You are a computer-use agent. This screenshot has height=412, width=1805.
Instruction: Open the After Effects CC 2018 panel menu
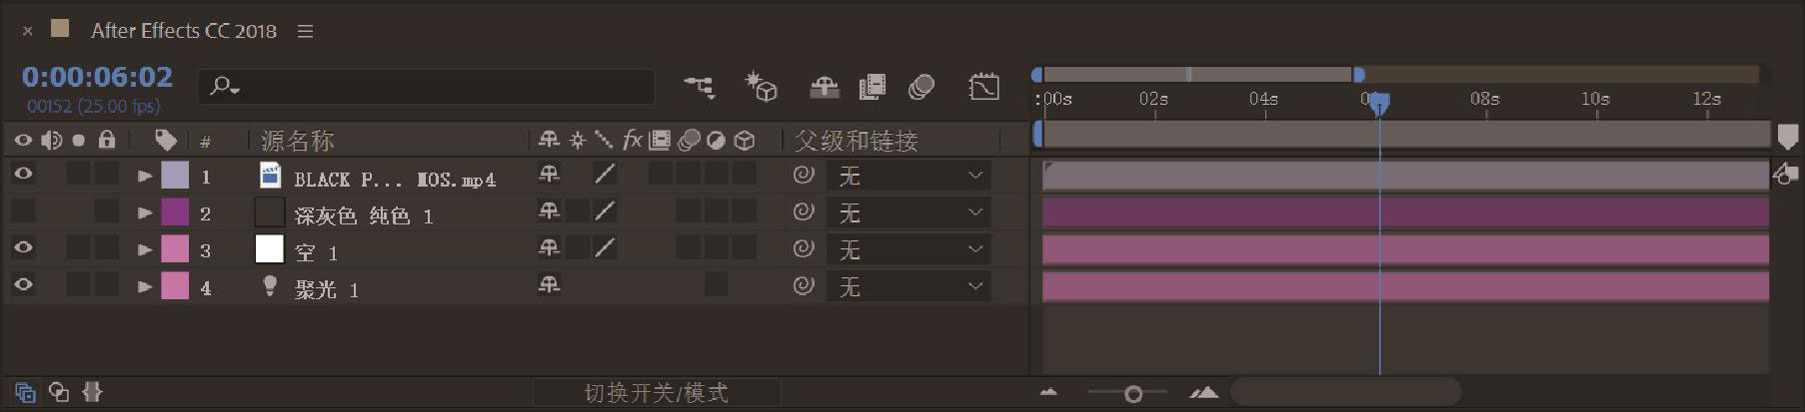point(306,31)
